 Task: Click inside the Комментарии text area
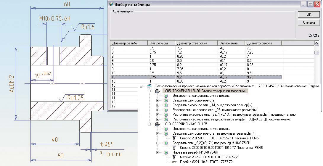point(203,25)
